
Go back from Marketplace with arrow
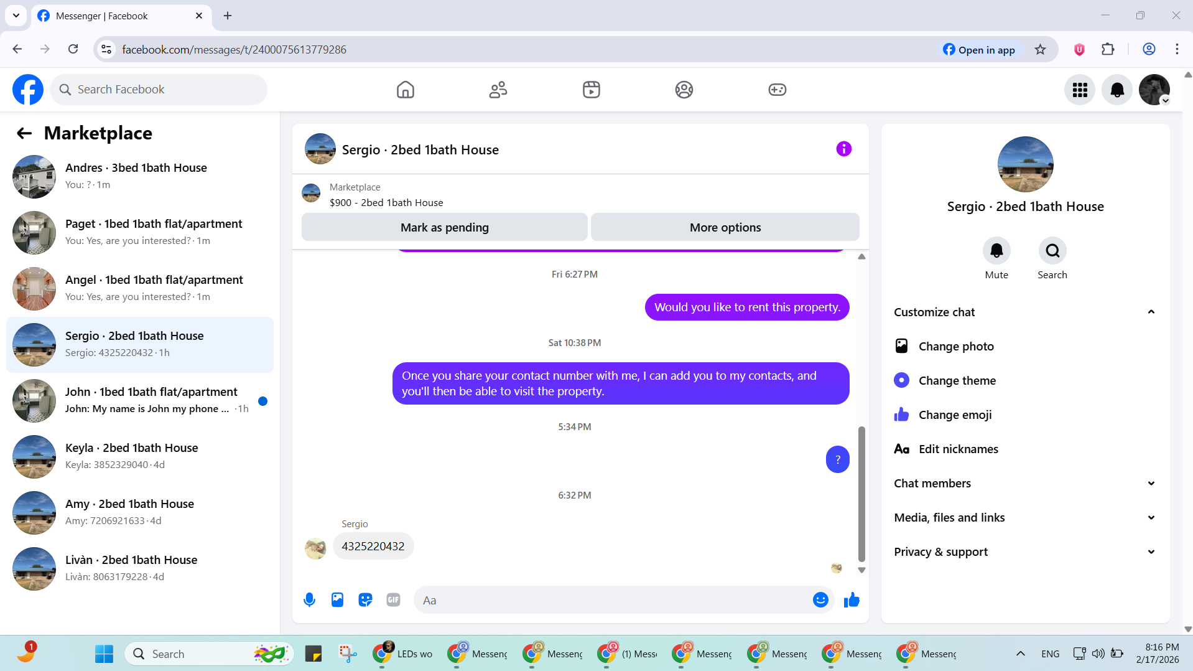24,133
